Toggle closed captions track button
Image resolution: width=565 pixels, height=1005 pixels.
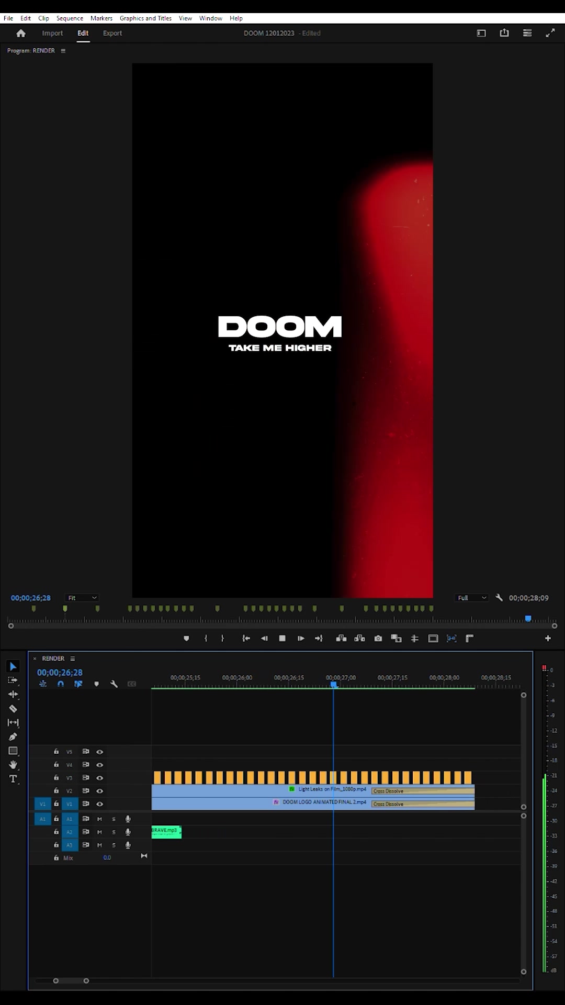132,684
